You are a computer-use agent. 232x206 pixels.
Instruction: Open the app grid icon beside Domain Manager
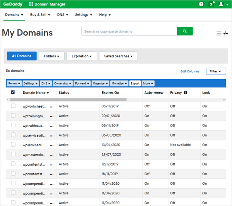[x=31, y=4]
